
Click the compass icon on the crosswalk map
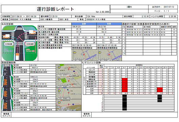[x=59, y=67]
